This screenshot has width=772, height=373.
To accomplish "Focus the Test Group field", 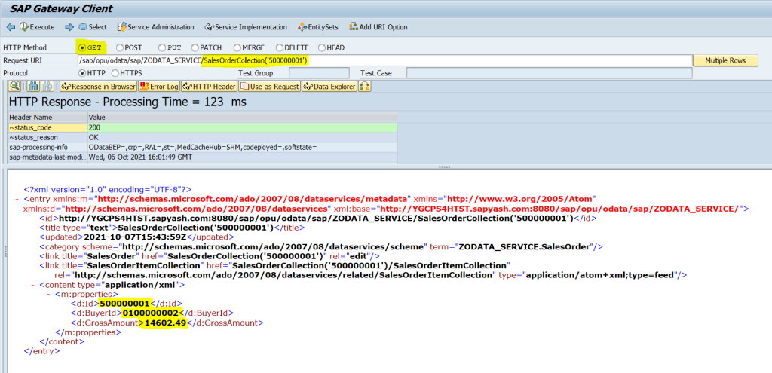I will [319, 73].
